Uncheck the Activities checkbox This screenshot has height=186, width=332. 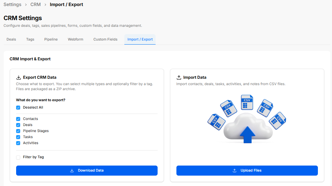point(18,143)
